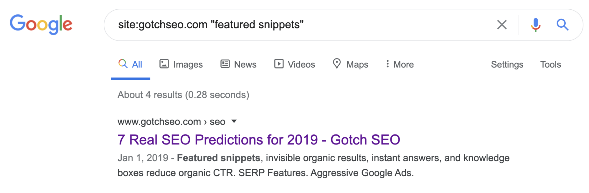
Task: Select the All results tab
Action: pos(131,64)
